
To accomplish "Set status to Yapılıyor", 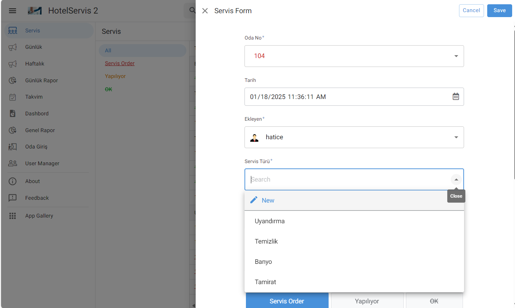I will pyautogui.click(x=367, y=301).
